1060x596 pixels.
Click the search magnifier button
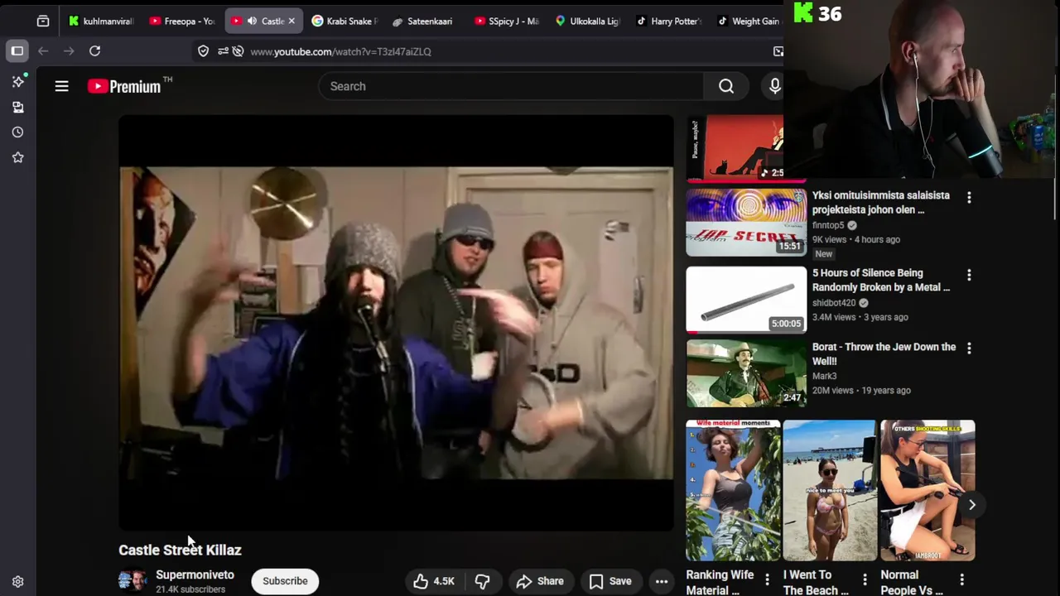coord(726,86)
